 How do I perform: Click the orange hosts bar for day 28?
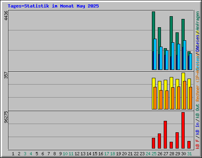tap(173, 98)
